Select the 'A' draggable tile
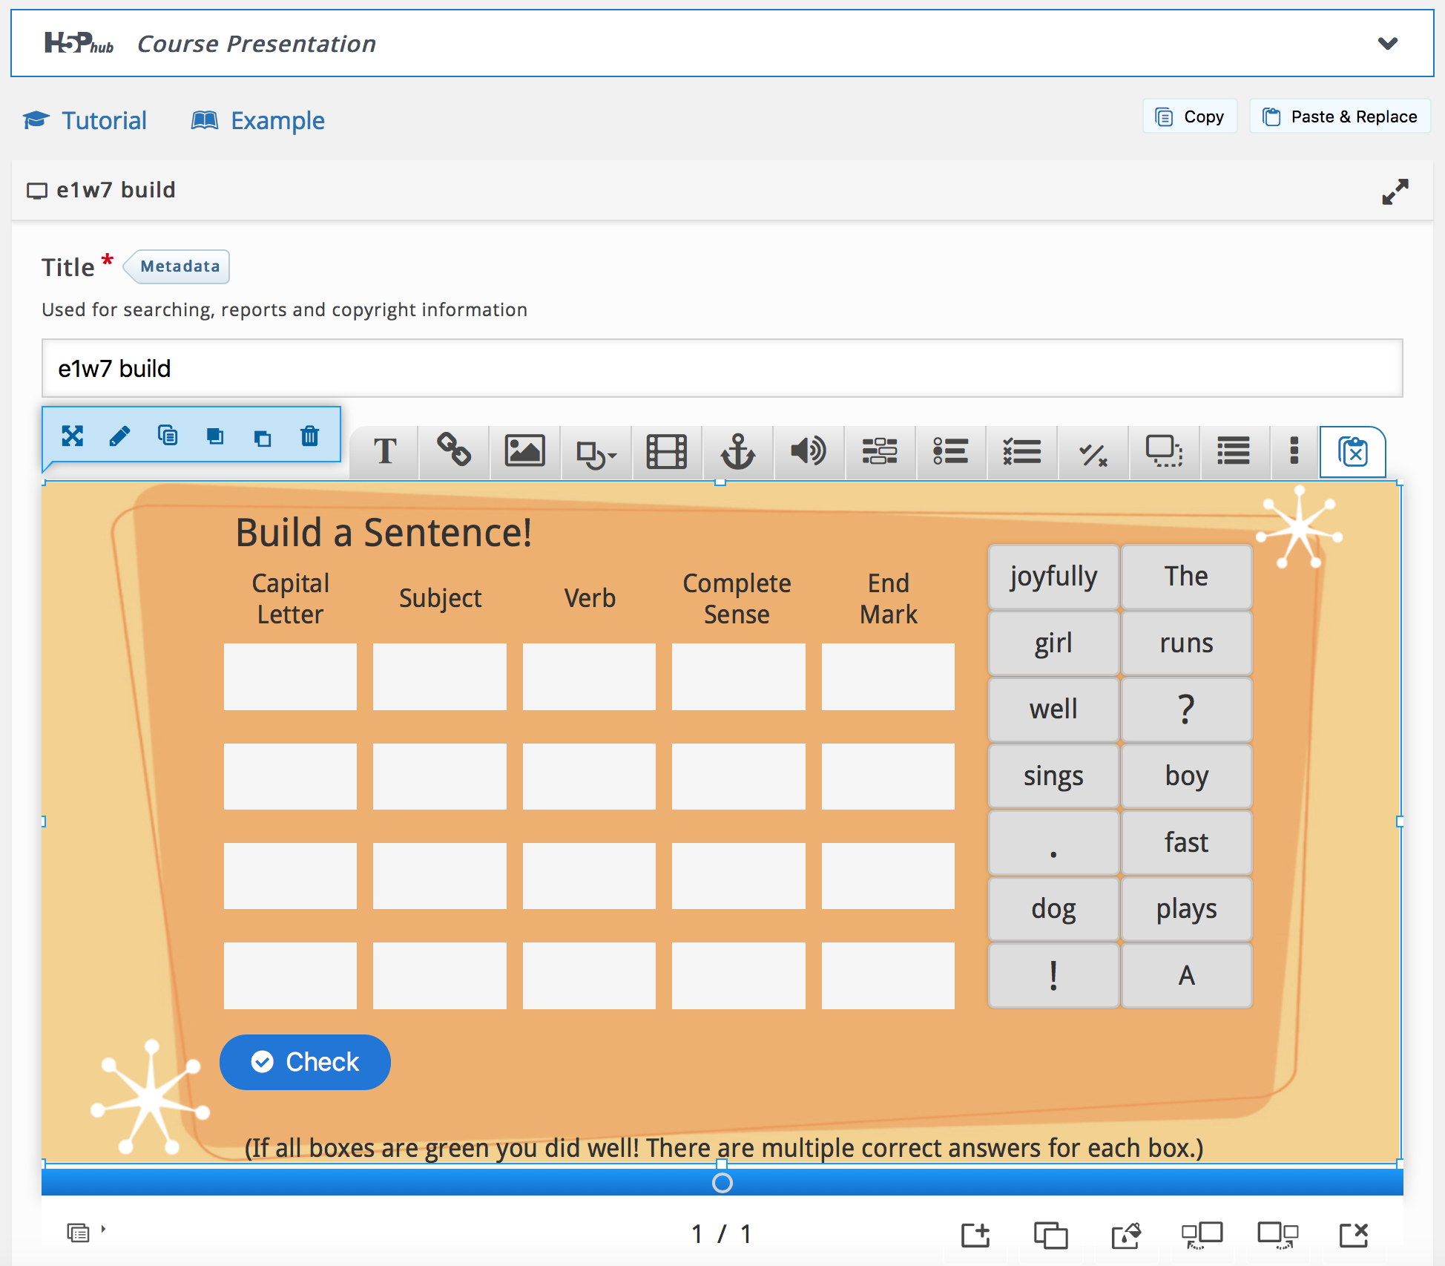The image size is (1445, 1266). tap(1186, 975)
